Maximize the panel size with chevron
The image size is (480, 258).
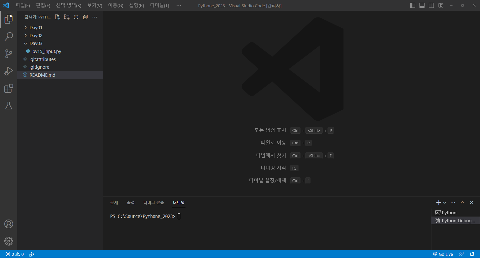(462, 203)
